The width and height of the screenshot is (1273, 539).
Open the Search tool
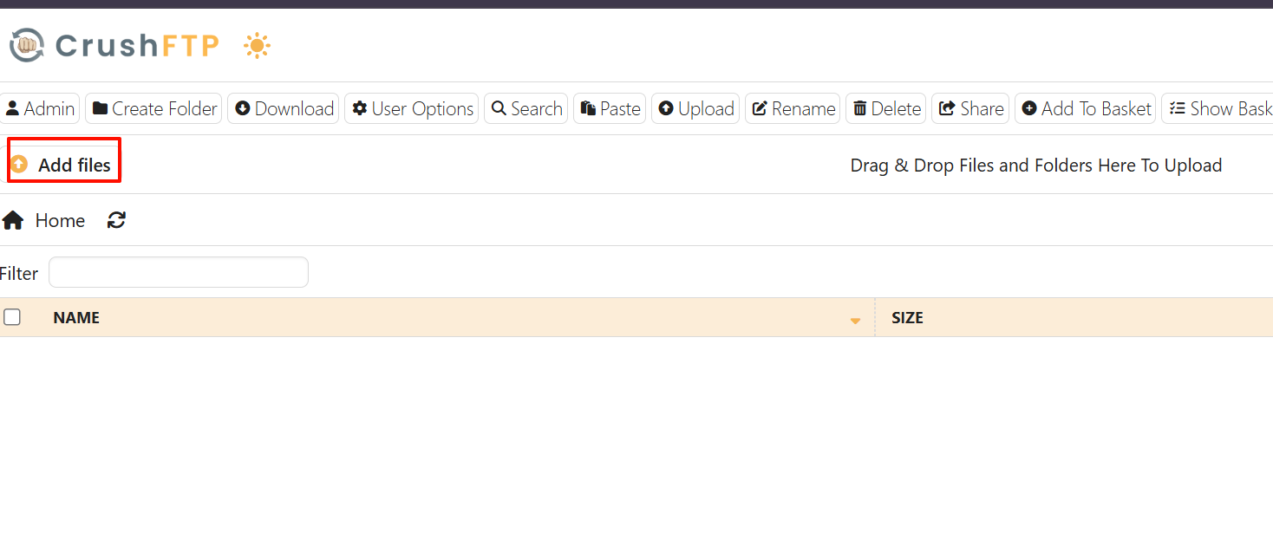coord(526,108)
